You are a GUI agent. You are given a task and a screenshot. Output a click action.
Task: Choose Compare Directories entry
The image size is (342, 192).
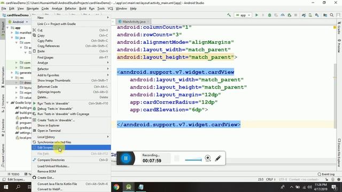tap(71, 160)
